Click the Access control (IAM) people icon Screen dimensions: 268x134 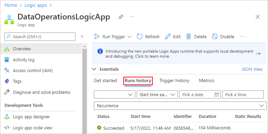coord(7,70)
